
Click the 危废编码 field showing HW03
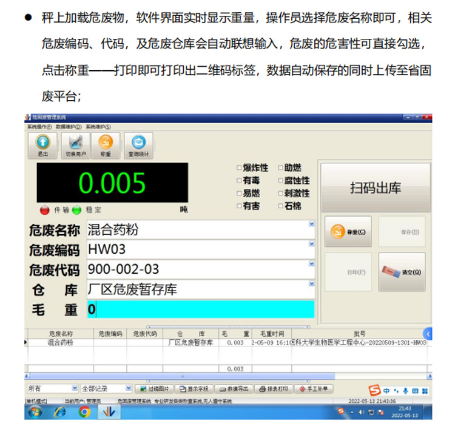coord(201,249)
